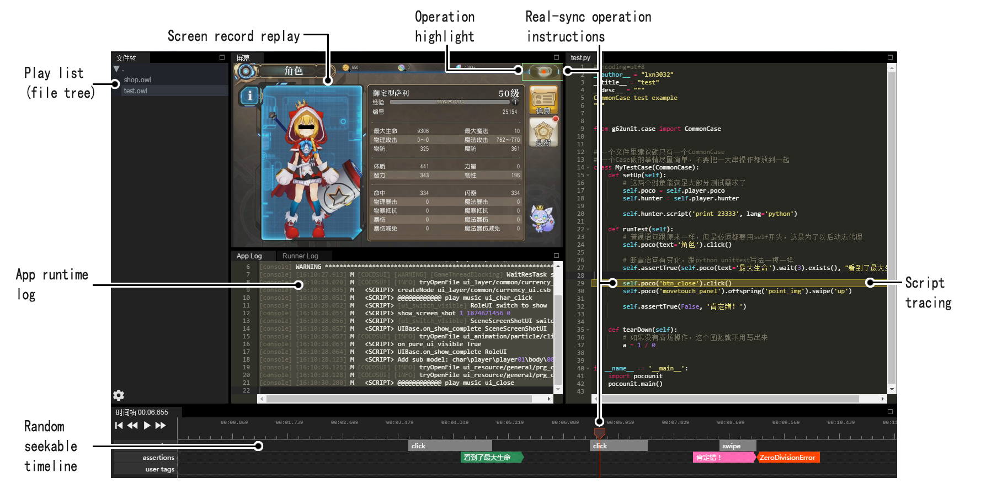997x493 pixels.
Task: Fold class MyTestCase at line 14
Action: pyautogui.click(x=588, y=167)
